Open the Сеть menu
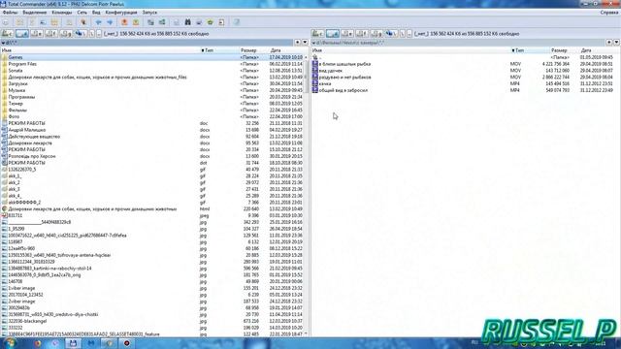This screenshot has width=621, height=349. click(x=82, y=13)
